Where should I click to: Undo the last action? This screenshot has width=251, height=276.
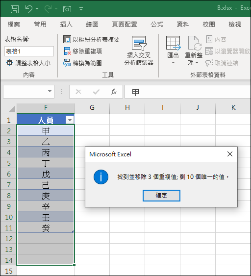click(x=29, y=9)
